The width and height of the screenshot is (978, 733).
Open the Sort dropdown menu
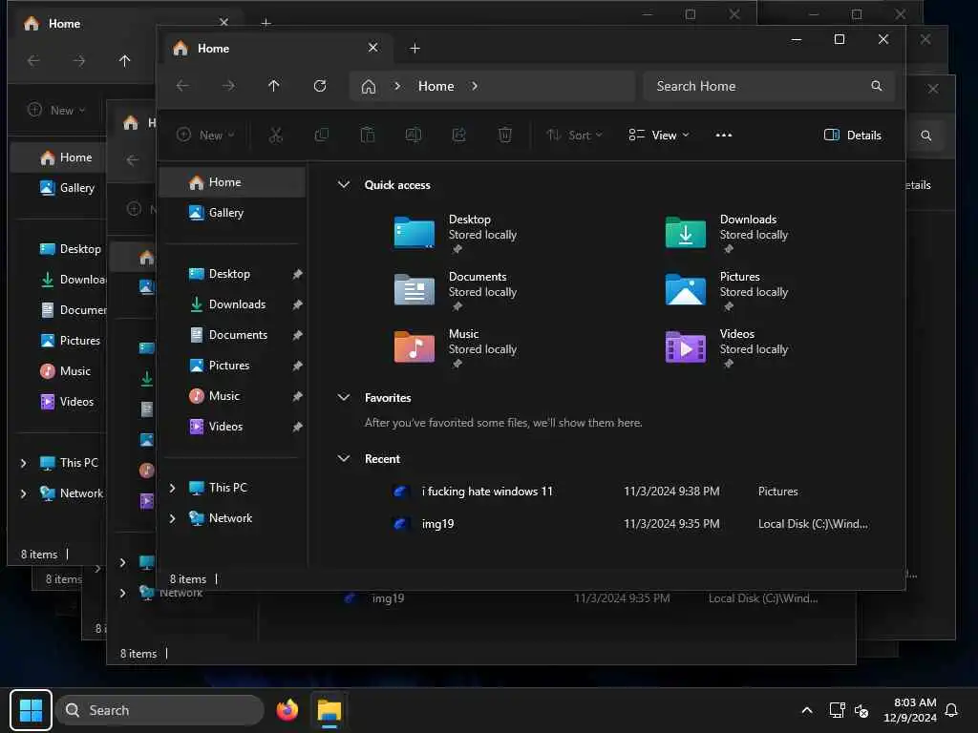point(574,136)
